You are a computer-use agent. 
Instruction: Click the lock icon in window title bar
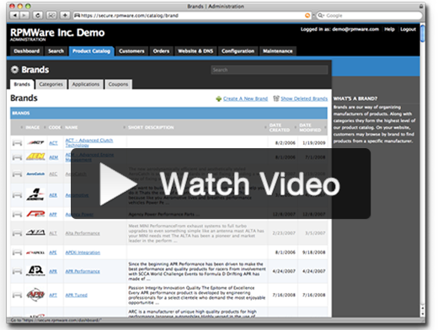click(x=421, y=6)
